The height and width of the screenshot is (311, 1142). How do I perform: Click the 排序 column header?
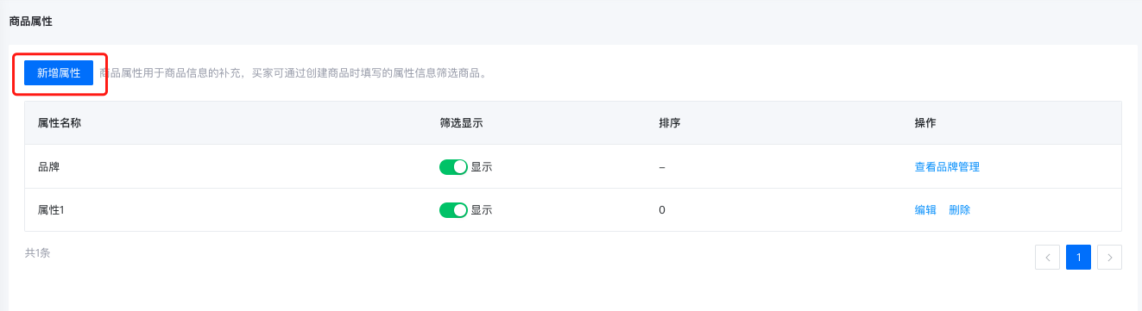(670, 123)
